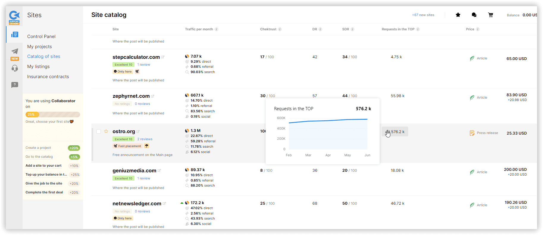Click the Create a project step
The width and height of the screenshot is (543, 235).
pyautogui.click(x=38, y=148)
